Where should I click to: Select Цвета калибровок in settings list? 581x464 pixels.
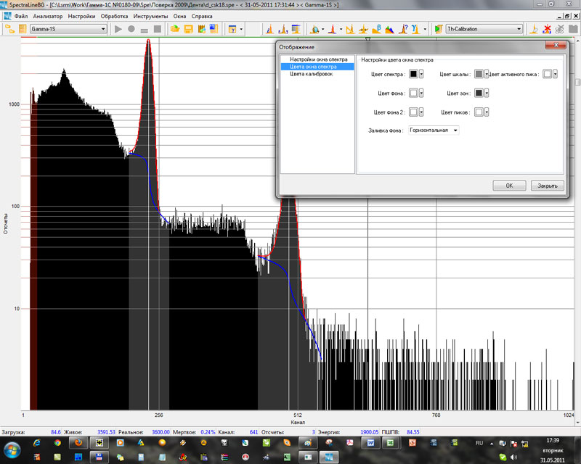312,74
